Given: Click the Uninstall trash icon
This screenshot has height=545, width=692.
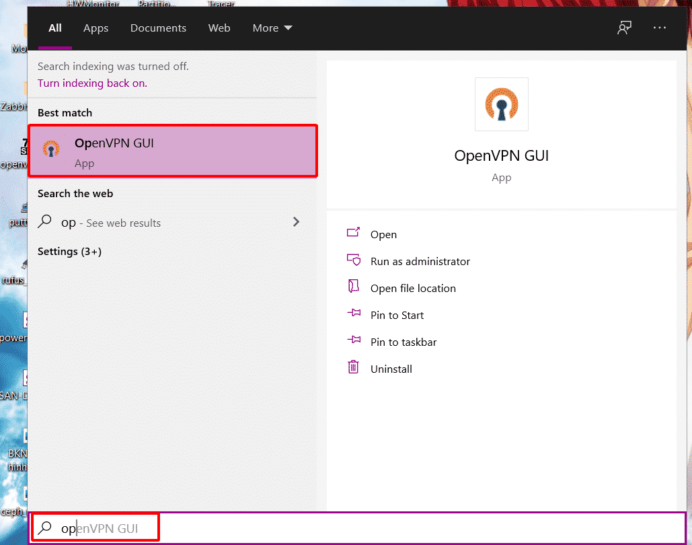Looking at the screenshot, I should point(354,368).
